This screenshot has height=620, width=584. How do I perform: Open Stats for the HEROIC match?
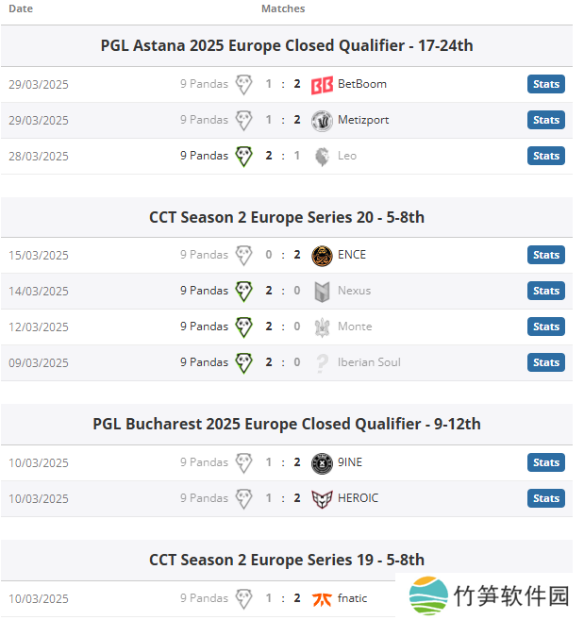click(545, 498)
